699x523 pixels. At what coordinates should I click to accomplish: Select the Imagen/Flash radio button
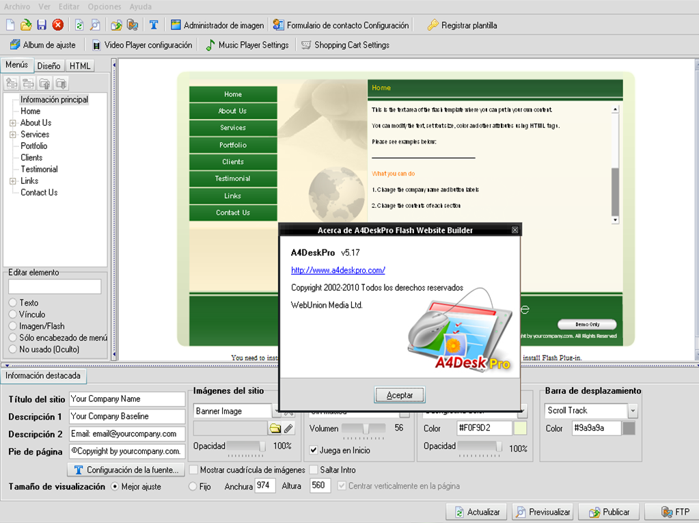coord(13,326)
